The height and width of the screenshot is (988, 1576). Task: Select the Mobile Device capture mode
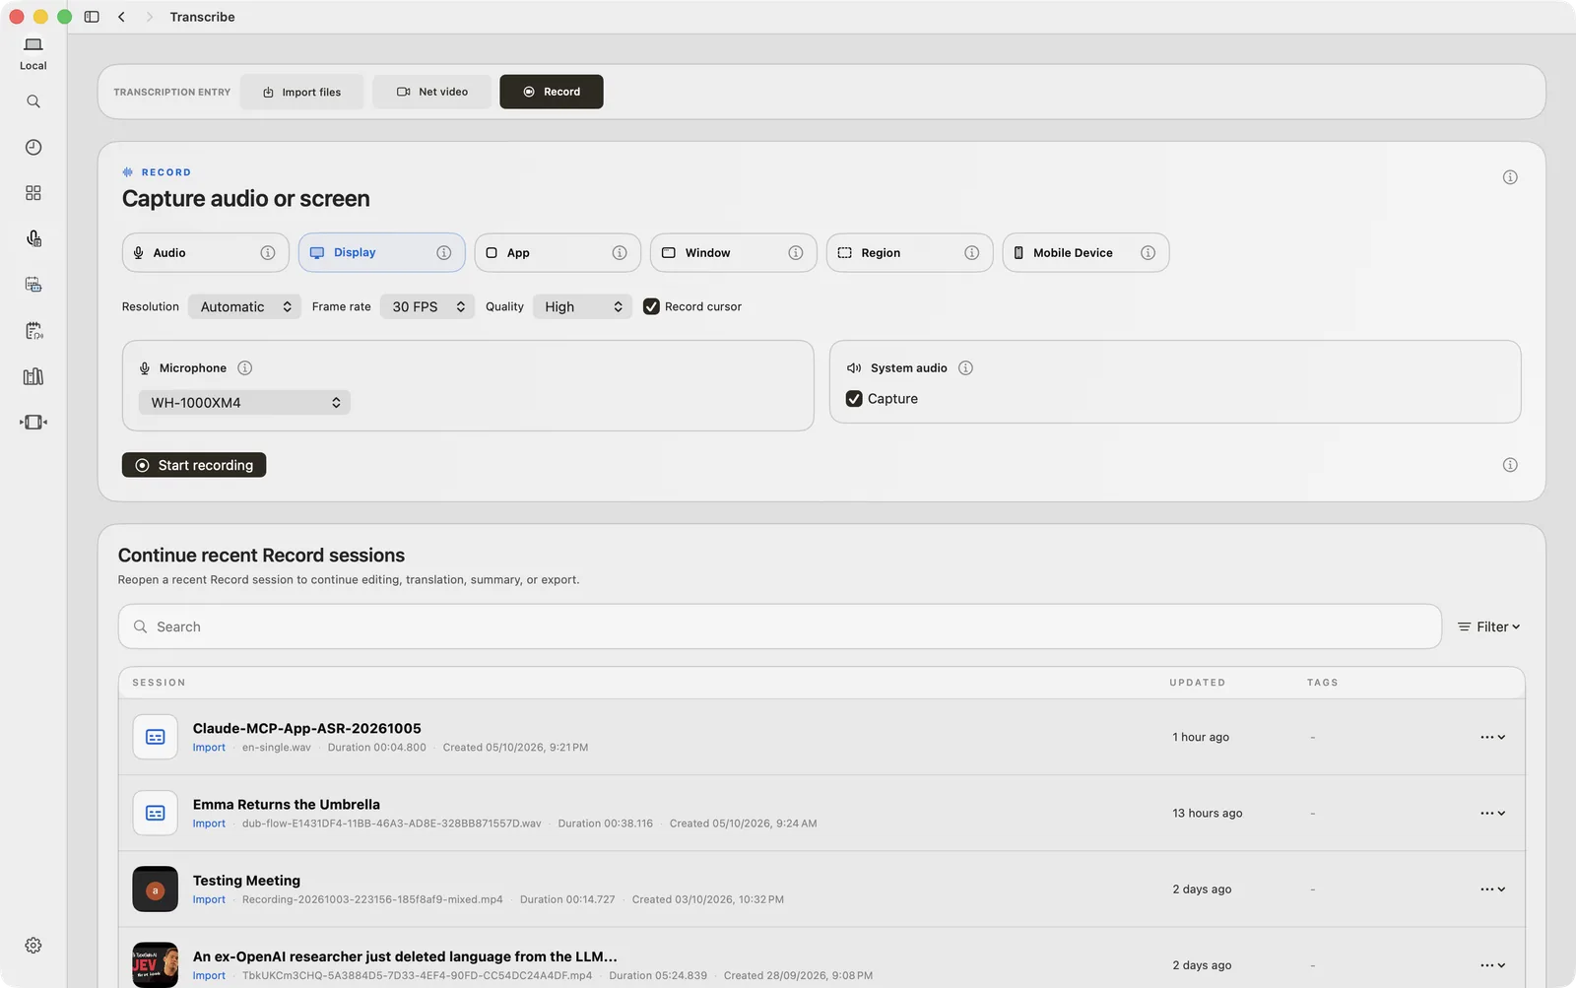1085,253
